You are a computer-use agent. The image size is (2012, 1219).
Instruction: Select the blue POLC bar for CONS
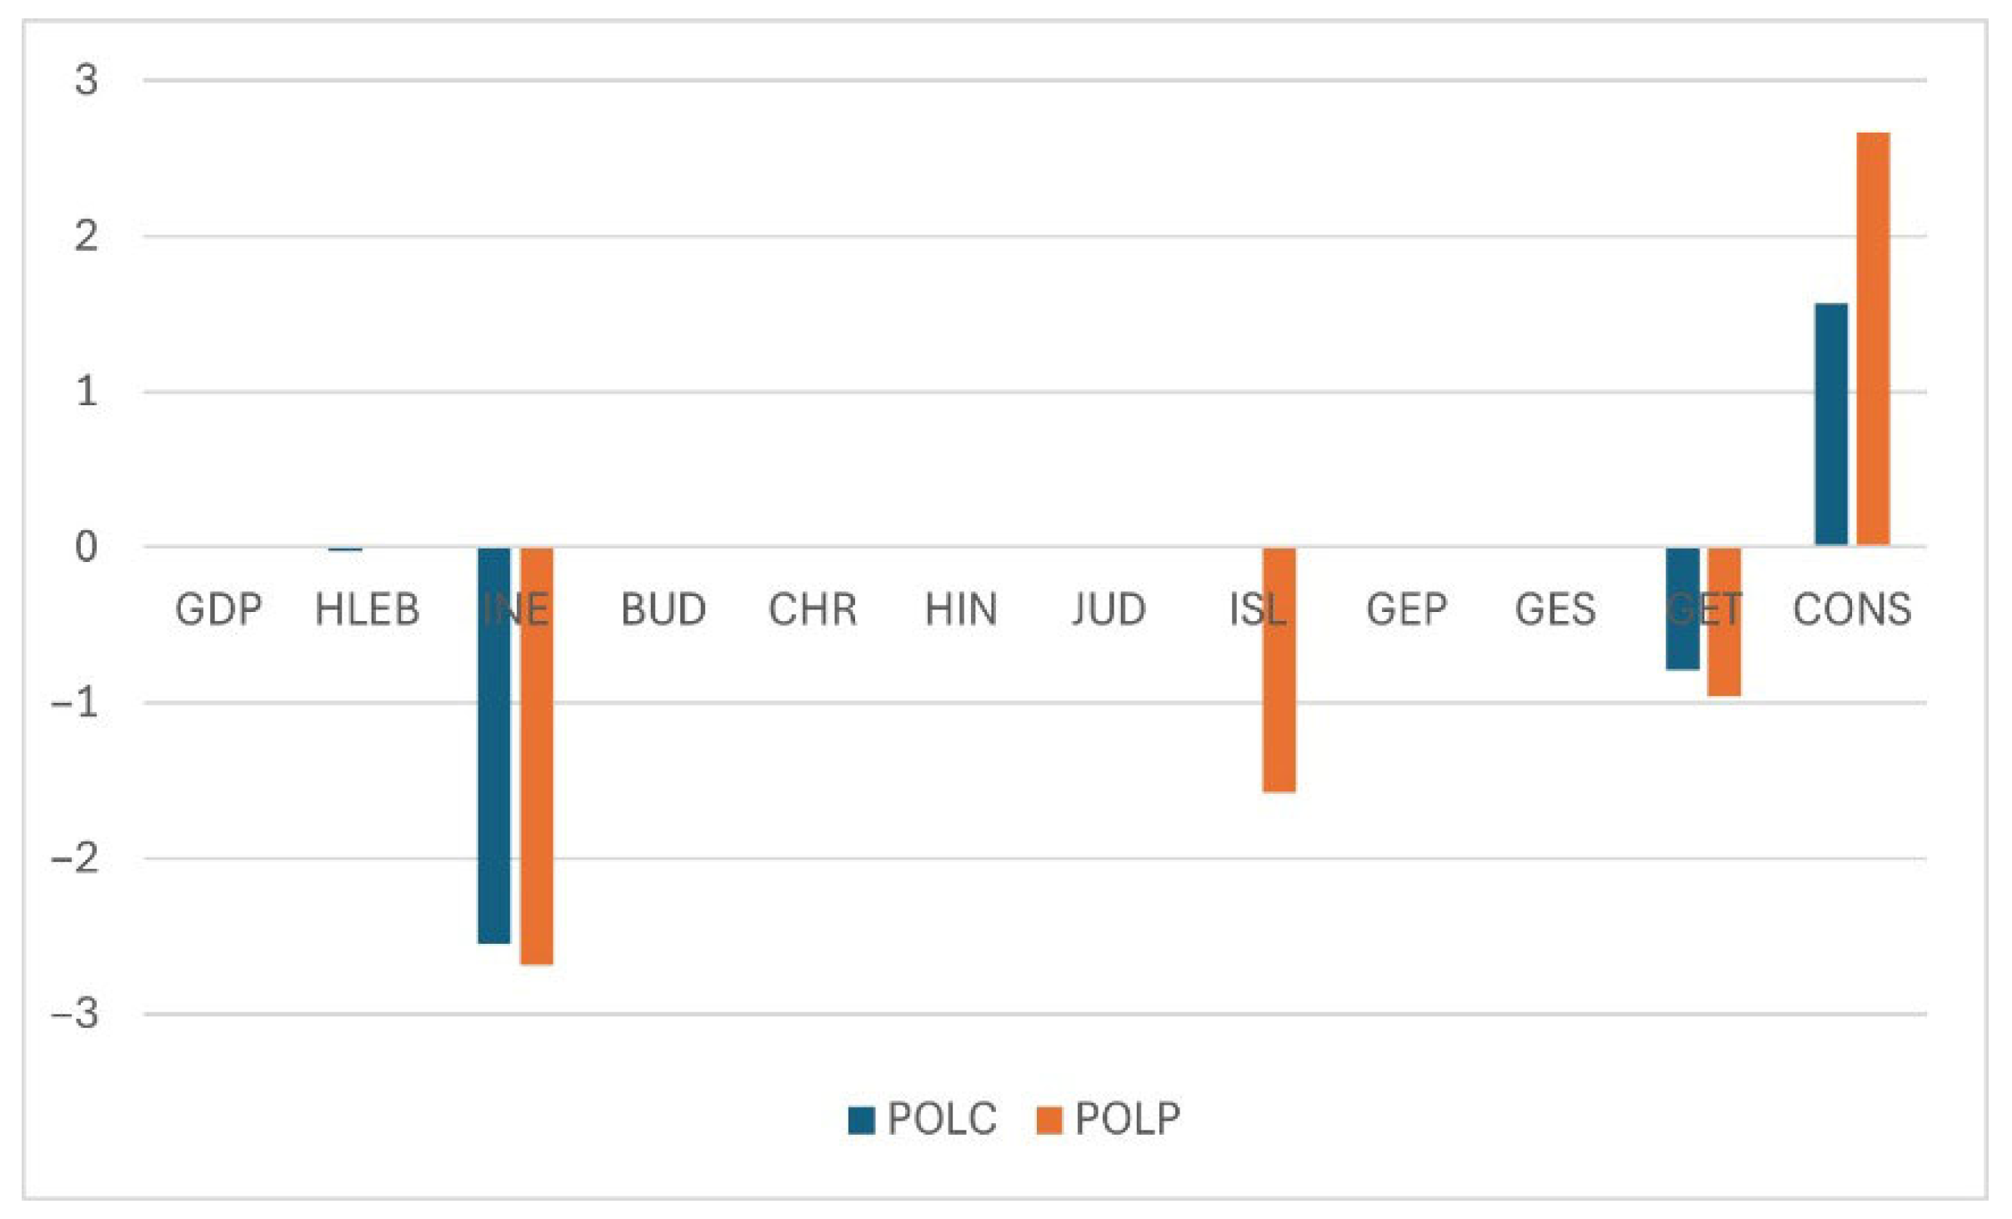[x=1831, y=425]
